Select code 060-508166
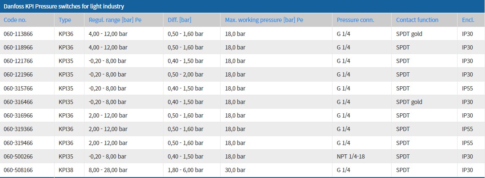 pos(18,170)
